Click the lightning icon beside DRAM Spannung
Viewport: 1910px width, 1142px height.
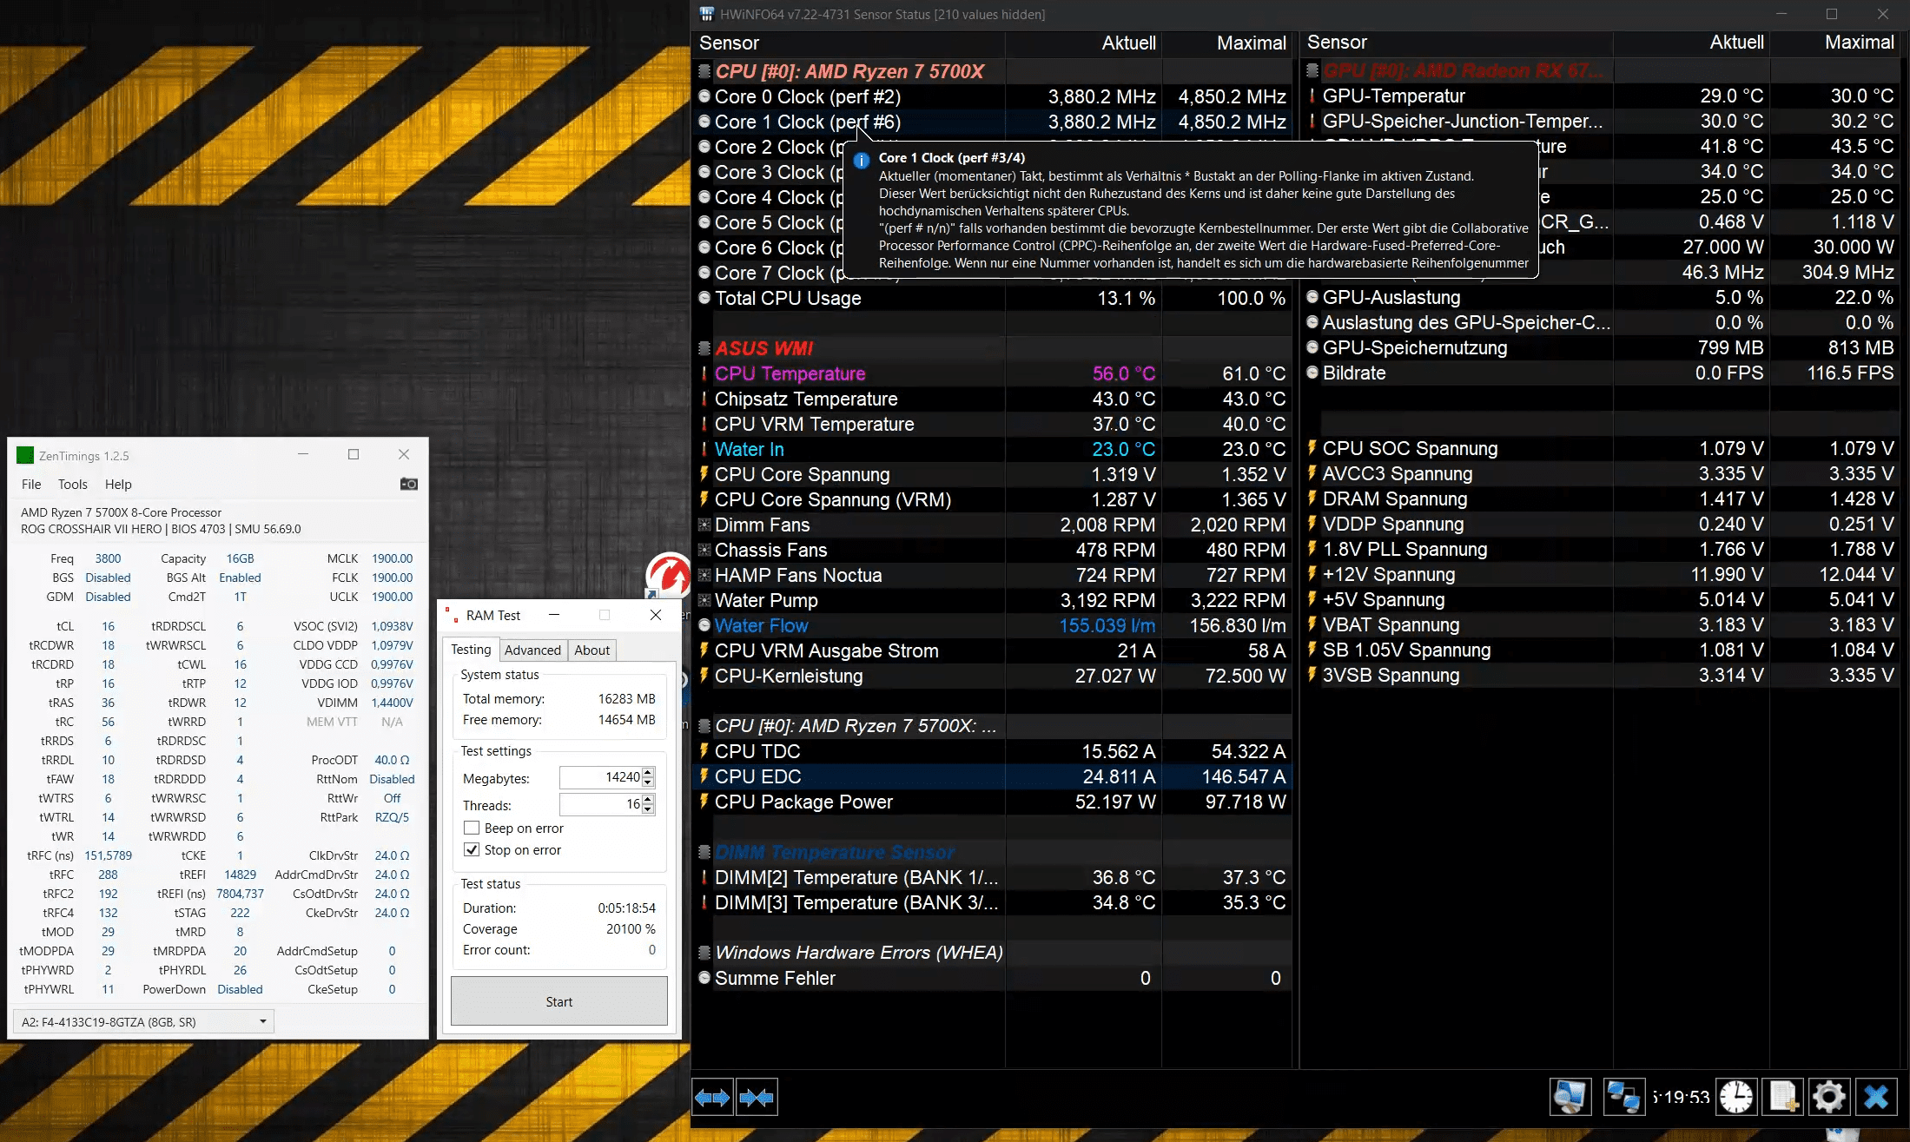tap(1312, 498)
